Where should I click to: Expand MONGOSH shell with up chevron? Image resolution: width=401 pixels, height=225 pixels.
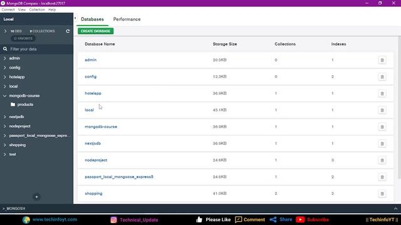coord(395,208)
